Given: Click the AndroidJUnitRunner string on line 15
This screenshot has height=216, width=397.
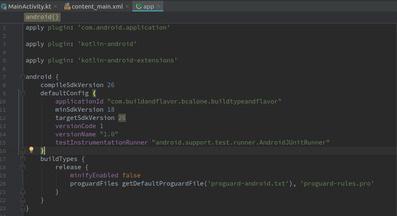Looking at the screenshot, I should tap(240, 142).
